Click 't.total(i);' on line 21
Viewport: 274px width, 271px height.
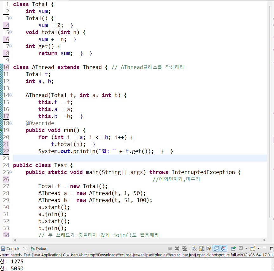(x=68, y=144)
